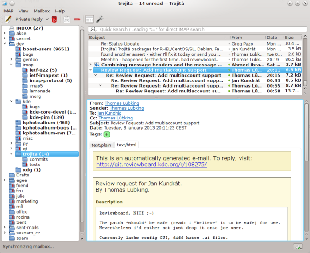Toggle unread dot on Greg Pazo message
This screenshot has width=310, height=253.
point(229,44)
